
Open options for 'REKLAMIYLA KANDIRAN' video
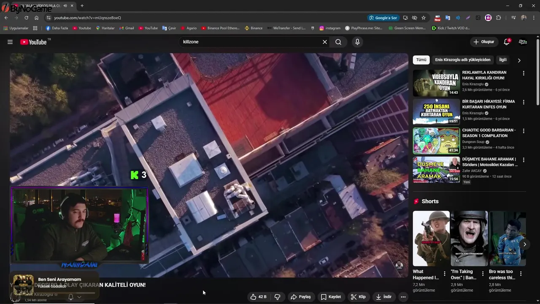pos(524,73)
